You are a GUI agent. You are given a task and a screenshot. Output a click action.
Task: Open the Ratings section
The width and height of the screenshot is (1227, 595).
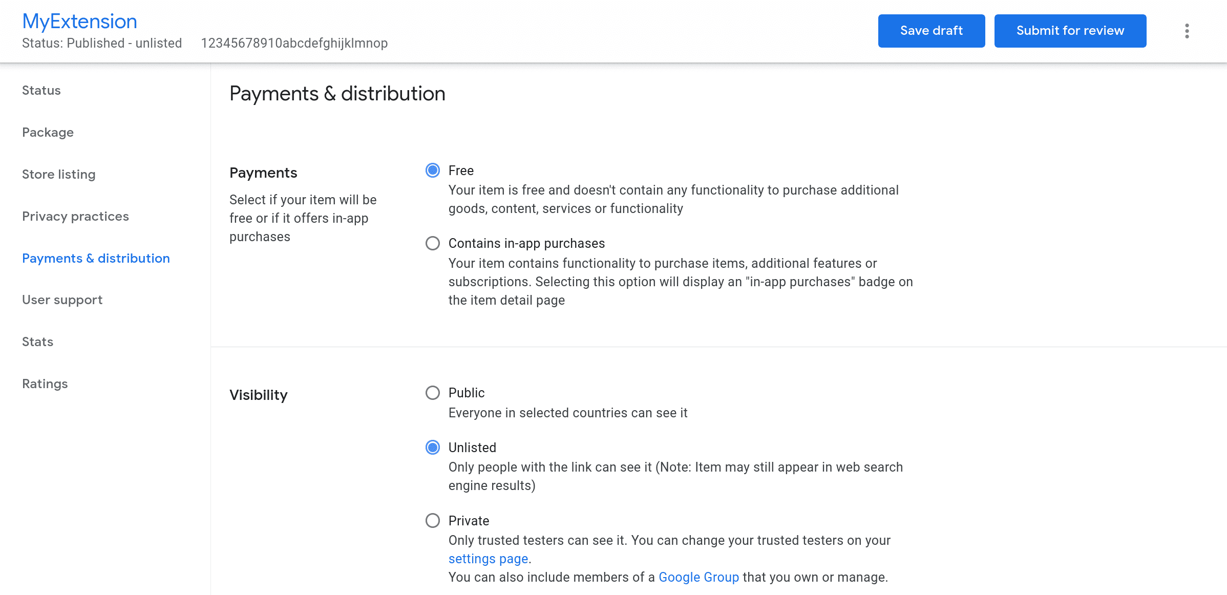(45, 384)
